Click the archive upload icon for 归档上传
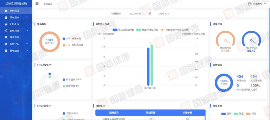This screenshot has height=120, width=270. [x=6, y=24]
